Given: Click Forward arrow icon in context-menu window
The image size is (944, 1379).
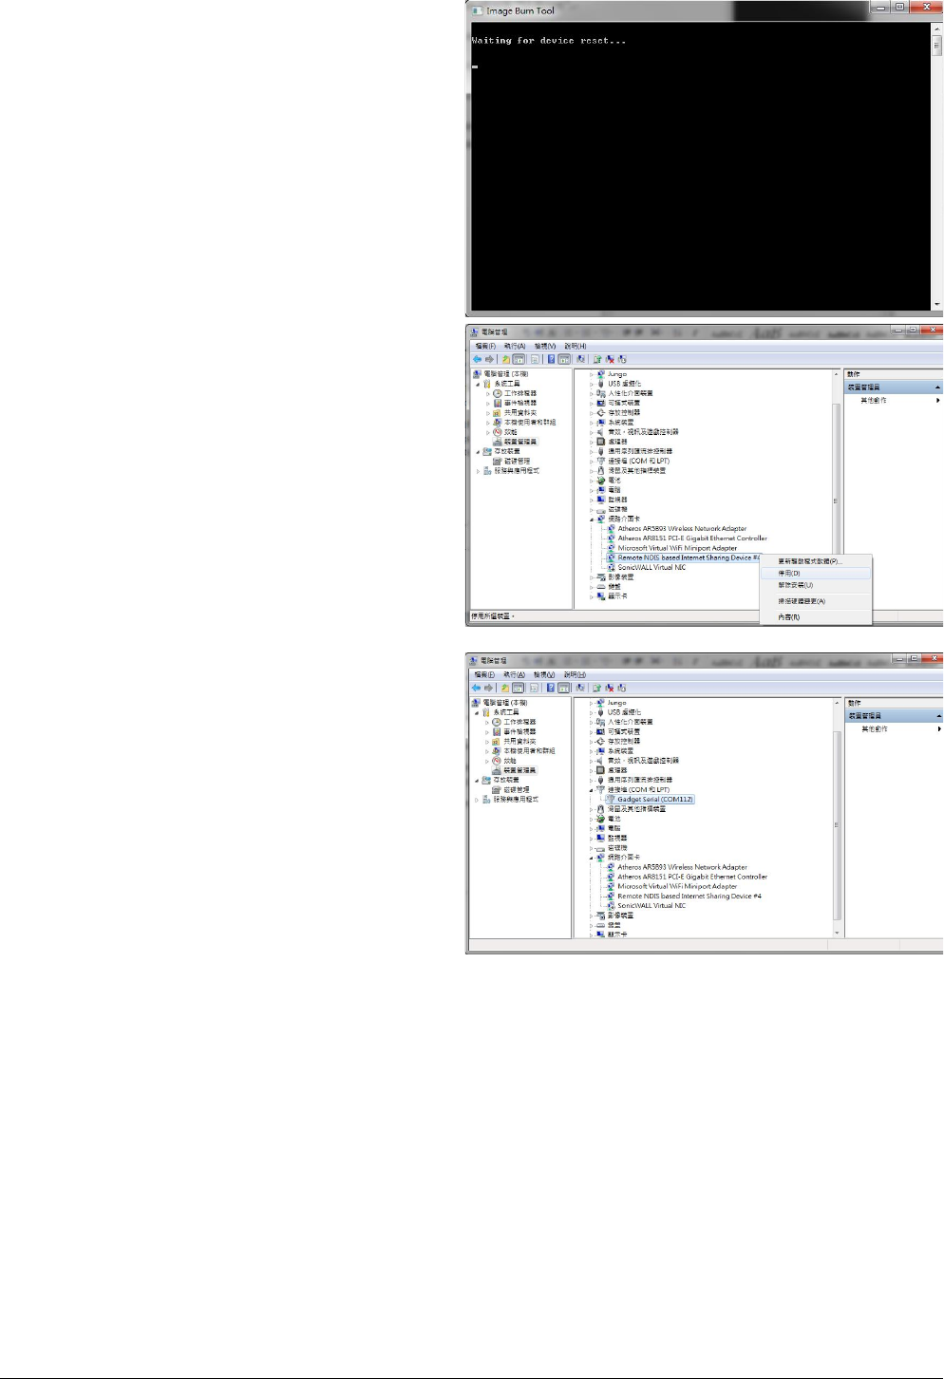Looking at the screenshot, I should [x=489, y=359].
